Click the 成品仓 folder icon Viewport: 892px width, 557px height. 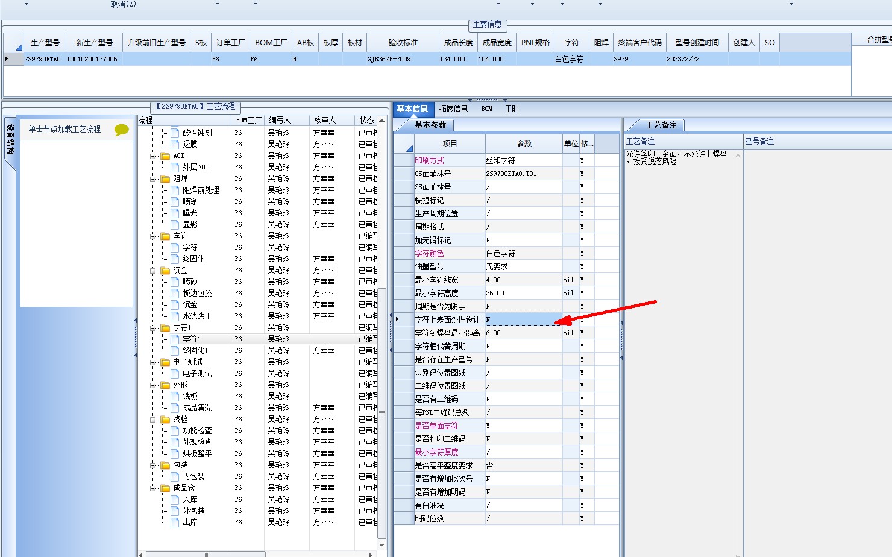coord(165,488)
